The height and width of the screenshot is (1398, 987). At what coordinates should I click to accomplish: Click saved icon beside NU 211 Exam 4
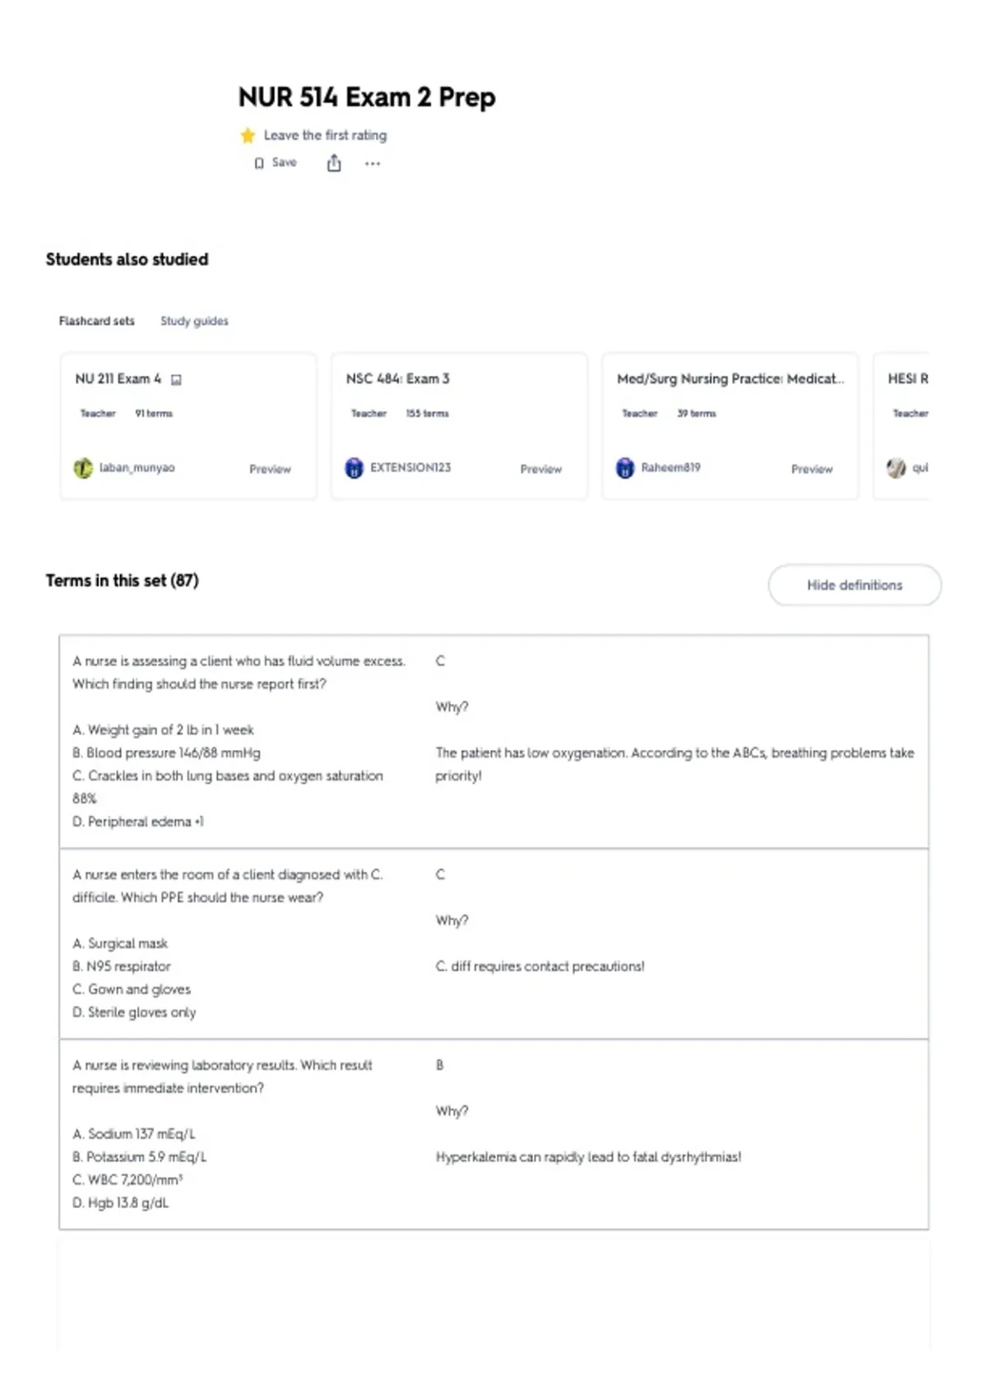pos(176,380)
